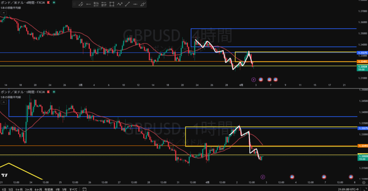Set the time range to すべて
Viewport: 368px width, 191px height.
pyautogui.click(x=73, y=188)
